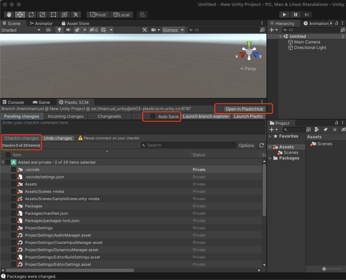Click green Y axis on orientation gizmo

249,44
